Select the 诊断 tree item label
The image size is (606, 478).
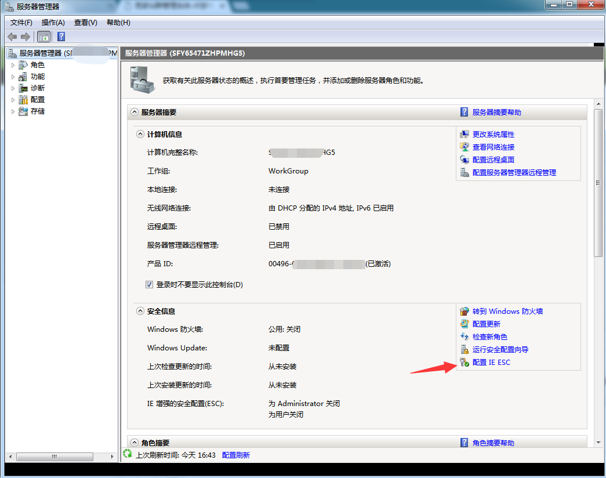[x=38, y=88]
